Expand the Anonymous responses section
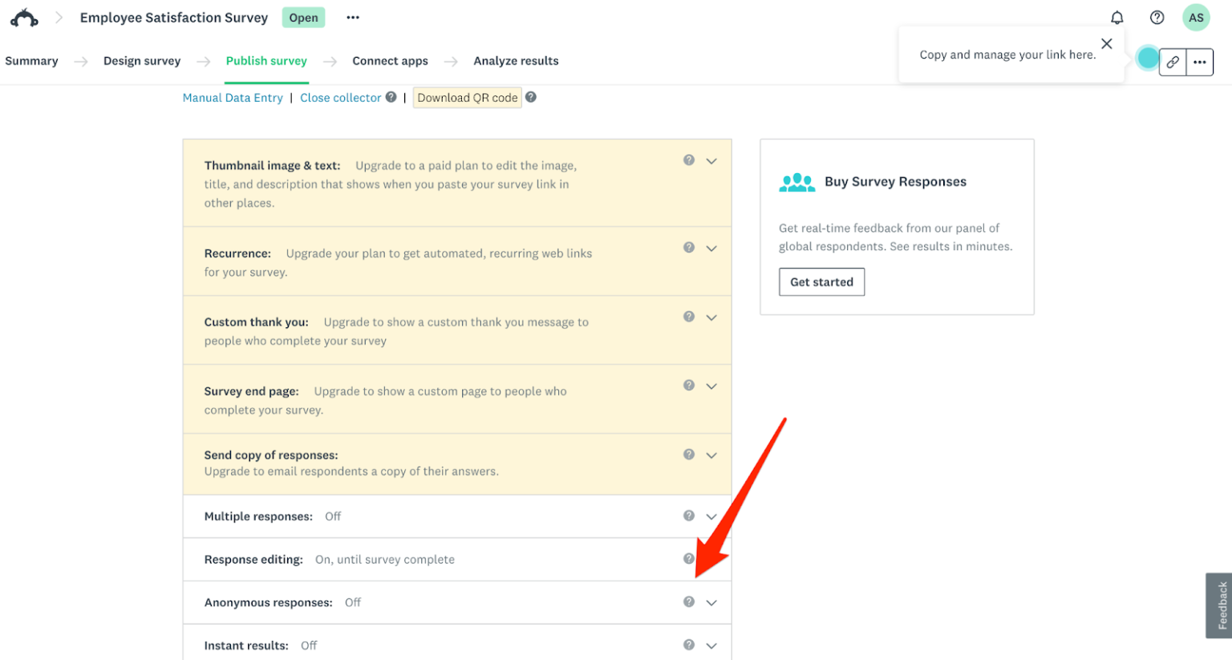The image size is (1232, 660). pyautogui.click(x=711, y=603)
